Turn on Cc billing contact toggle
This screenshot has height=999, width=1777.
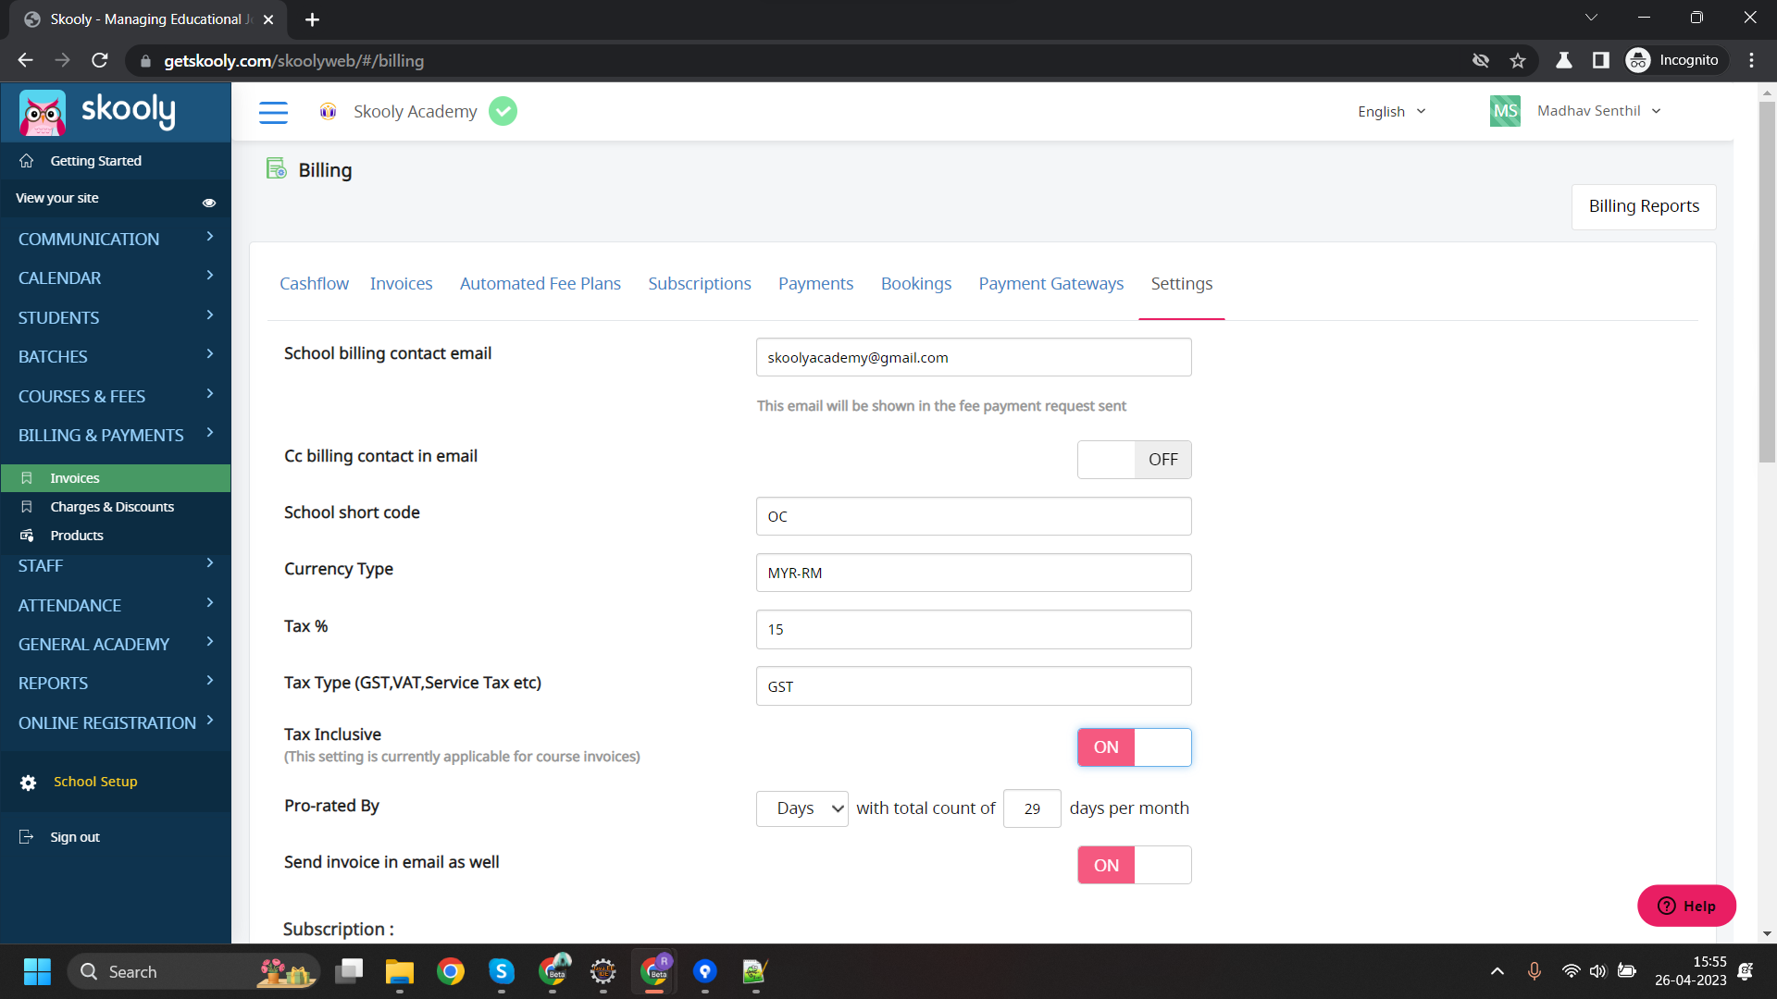click(x=1134, y=460)
